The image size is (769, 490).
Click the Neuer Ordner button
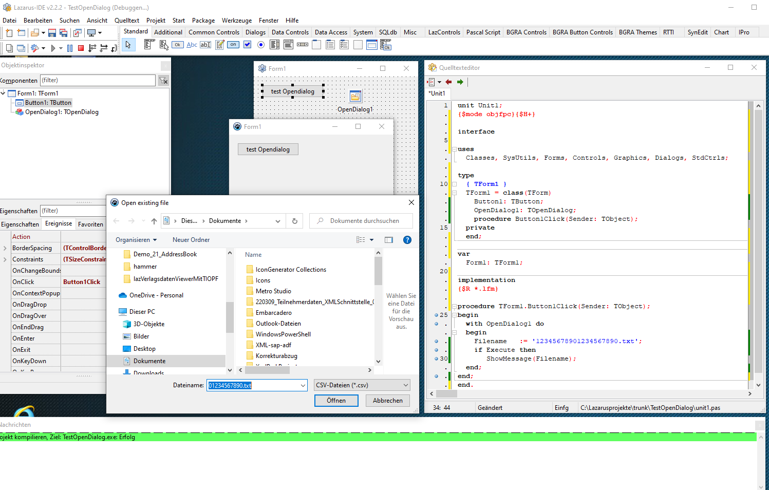(191, 240)
